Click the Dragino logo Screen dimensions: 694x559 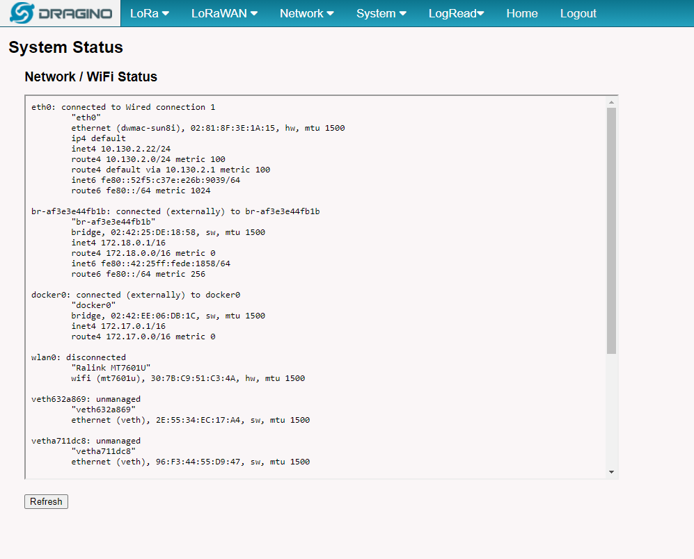point(61,13)
